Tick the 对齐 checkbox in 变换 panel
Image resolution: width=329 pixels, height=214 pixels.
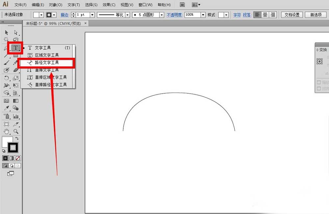pyautogui.click(x=319, y=89)
